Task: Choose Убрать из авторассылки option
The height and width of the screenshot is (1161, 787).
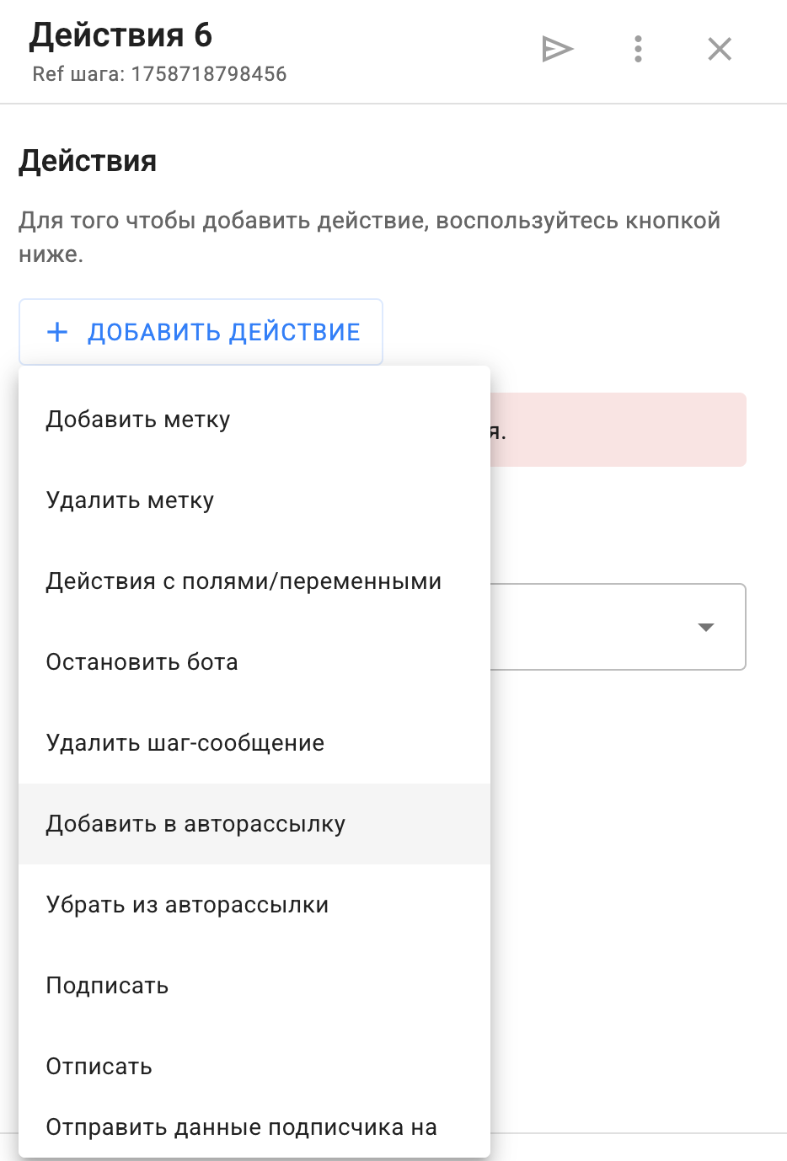Action: tap(187, 905)
